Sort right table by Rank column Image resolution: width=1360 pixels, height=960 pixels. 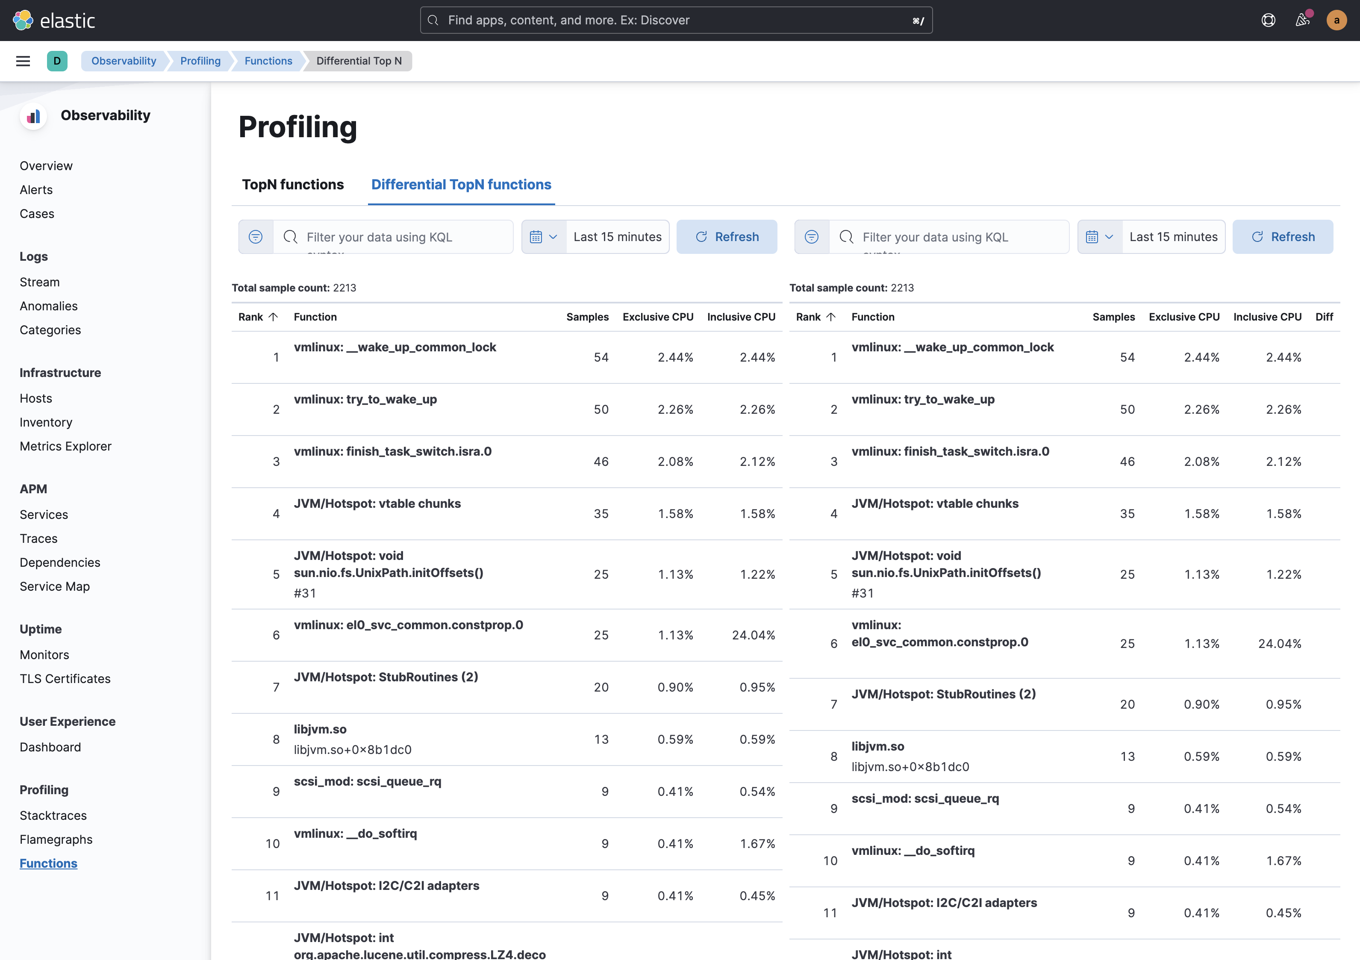click(x=815, y=317)
